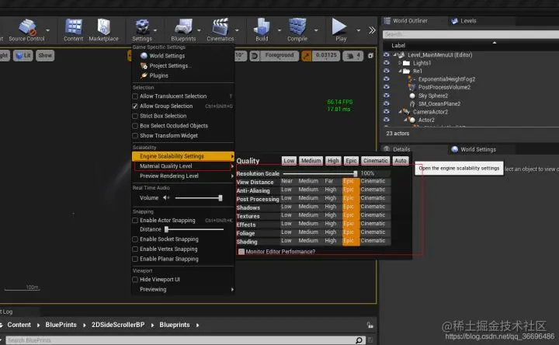
Task: Enable Actor Snapping checkbox
Action: (x=135, y=221)
